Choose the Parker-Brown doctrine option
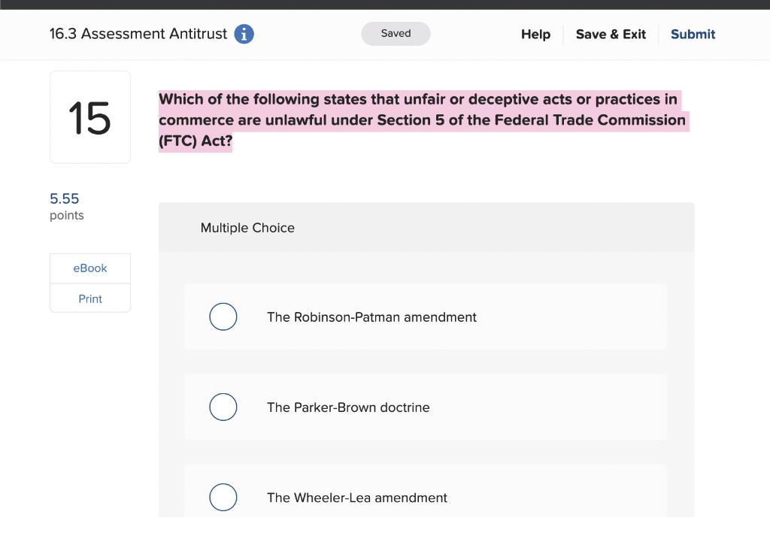 click(223, 407)
